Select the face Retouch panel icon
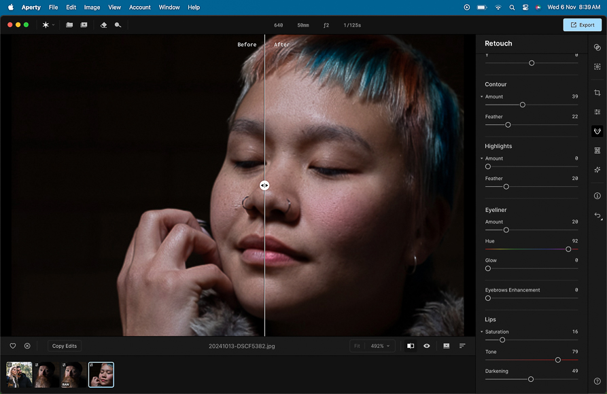This screenshot has height=394, width=607. click(x=597, y=131)
